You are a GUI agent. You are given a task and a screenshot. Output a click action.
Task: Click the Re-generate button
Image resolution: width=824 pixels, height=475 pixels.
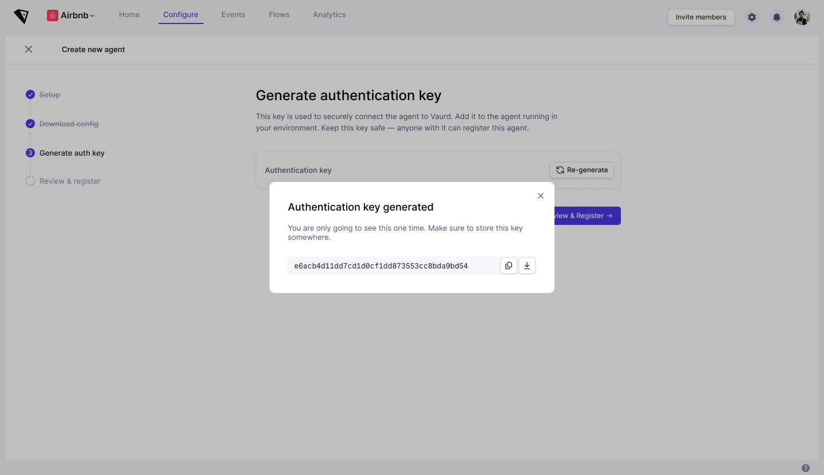(582, 170)
